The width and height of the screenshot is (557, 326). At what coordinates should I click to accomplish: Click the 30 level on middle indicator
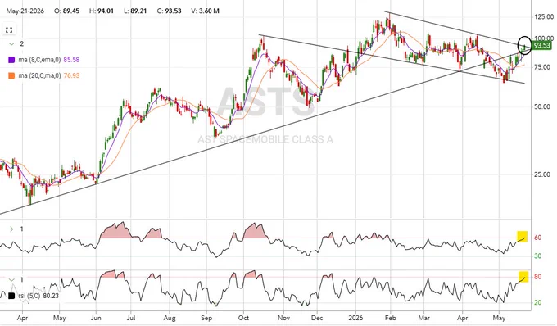(x=538, y=256)
